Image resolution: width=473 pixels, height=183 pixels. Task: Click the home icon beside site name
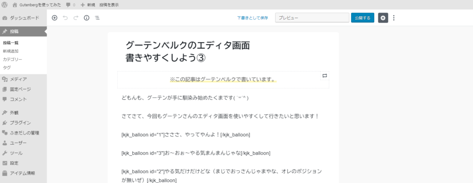(x=15, y=5)
